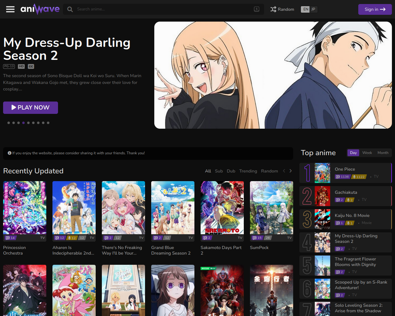Click the hero banner artwork

point(273,75)
